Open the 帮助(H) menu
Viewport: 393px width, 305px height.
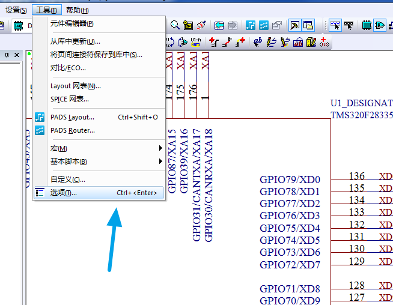point(77,10)
